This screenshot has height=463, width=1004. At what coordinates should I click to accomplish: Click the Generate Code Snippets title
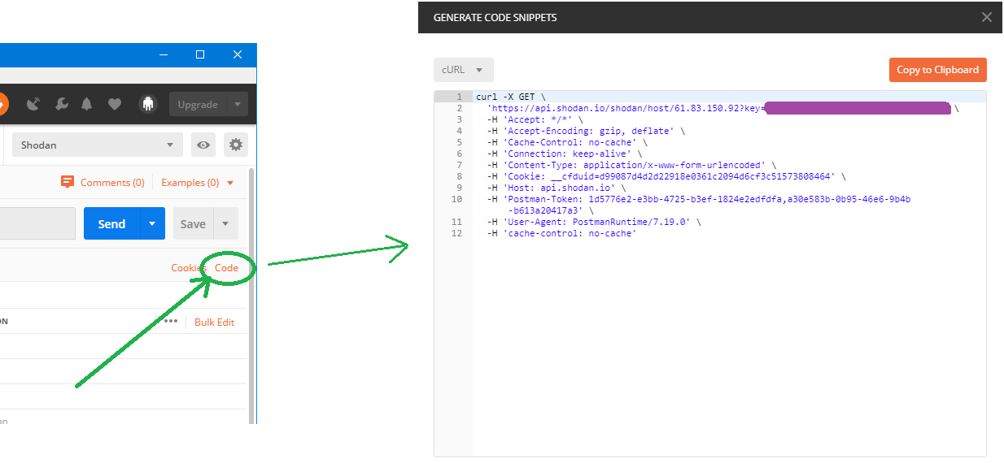[495, 17]
